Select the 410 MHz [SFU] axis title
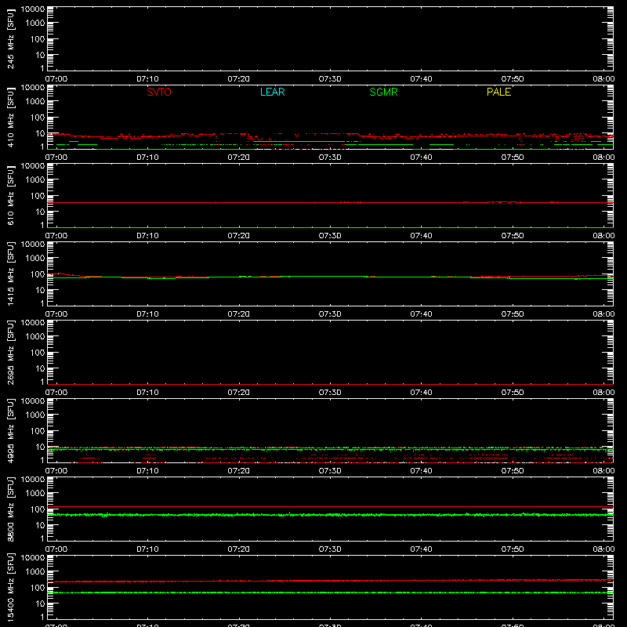Image resolution: width=627 pixels, height=627 pixels. (10, 117)
